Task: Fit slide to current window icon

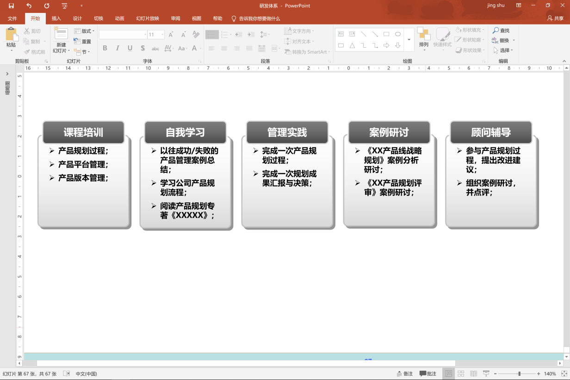Action: (563, 374)
